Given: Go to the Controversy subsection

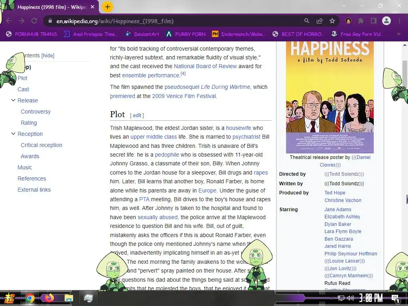Looking at the screenshot, I should point(35,112).
